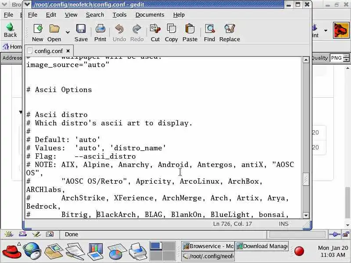Expand the recent files arrow beside Open
351x263 pixels.
pyautogui.click(x=68, y=32)
